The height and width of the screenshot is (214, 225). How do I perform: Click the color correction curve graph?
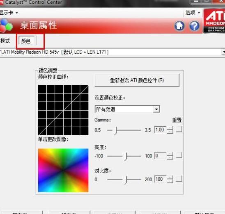(x=63, y=110)
